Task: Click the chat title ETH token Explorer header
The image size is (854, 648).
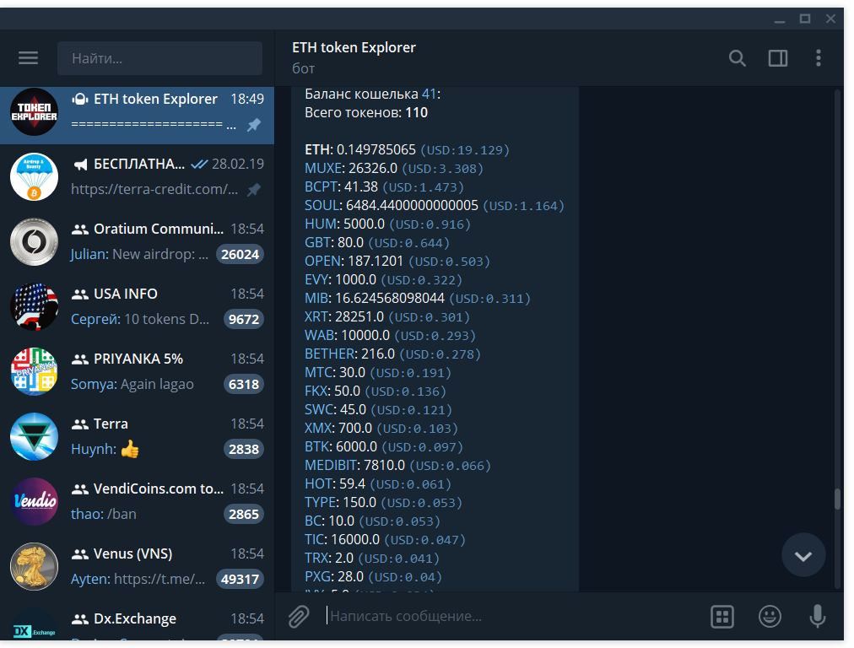Action: pyautogui.click(x=354, y=47)
